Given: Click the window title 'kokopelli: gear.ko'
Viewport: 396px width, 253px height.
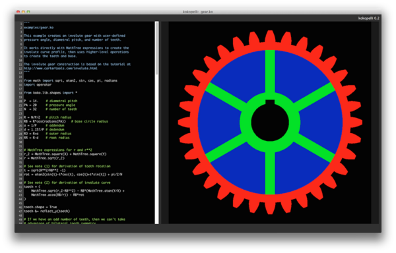Looking at the screenshot, I should (x=198, y=12).
